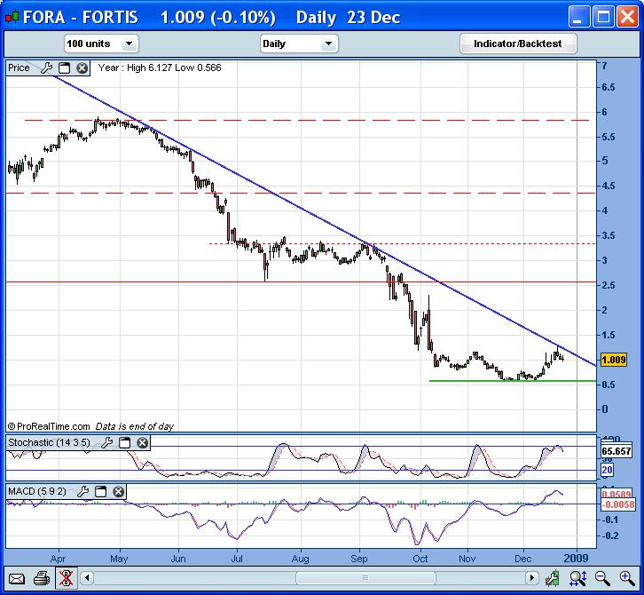This screenshot has width=644, height=595.
Task: Zoom in with the plus magnifier
Action: point(627,578)
